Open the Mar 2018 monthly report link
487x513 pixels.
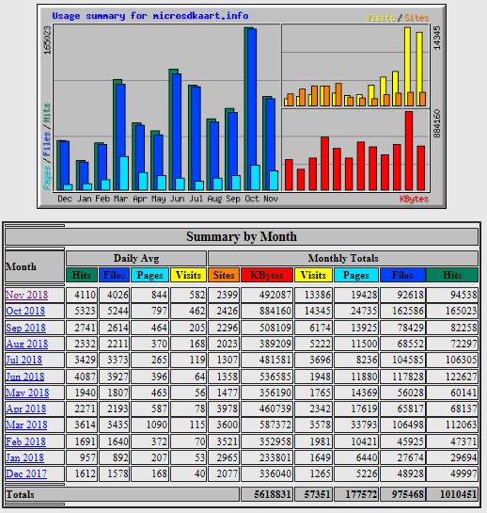click(x=26, y=425)
